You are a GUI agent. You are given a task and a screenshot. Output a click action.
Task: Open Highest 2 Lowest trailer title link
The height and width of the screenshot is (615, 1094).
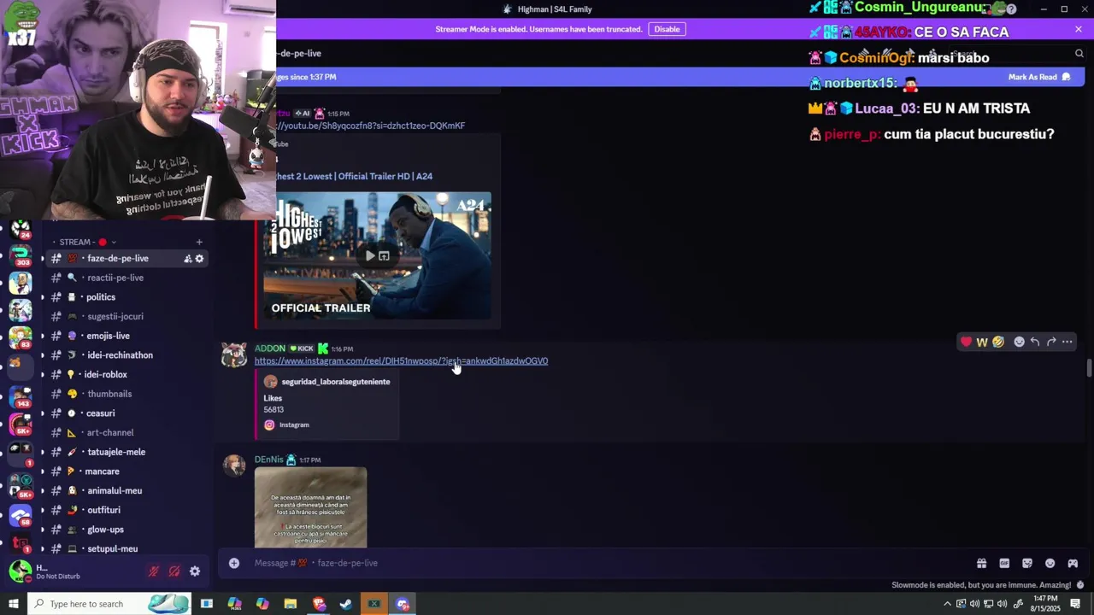coord(355,176)
